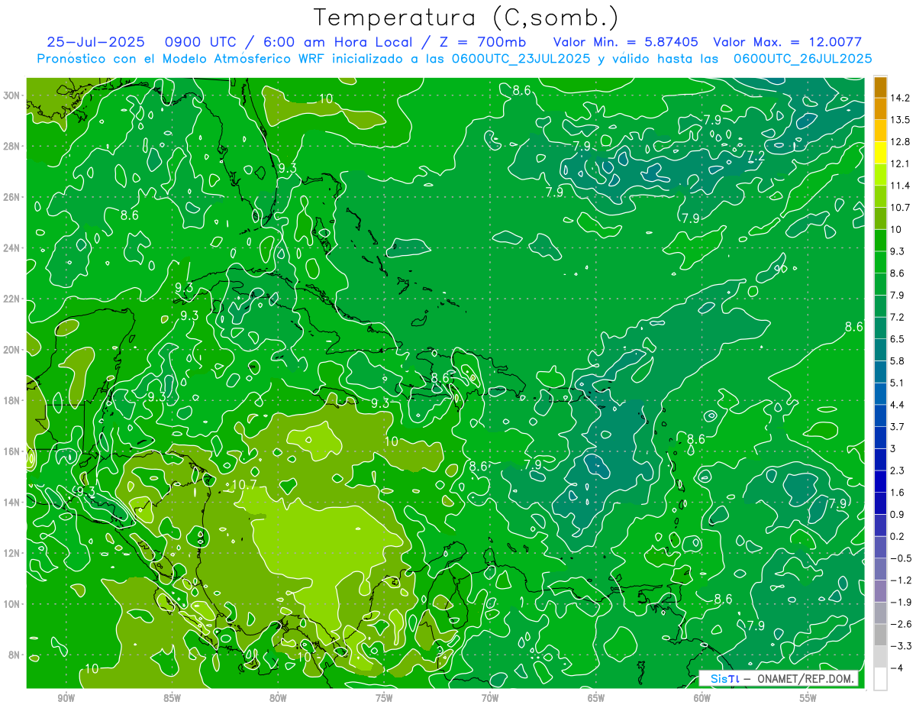Image resolution: width=916 pixels, height=708 pixels.
Task: Click the '4.4' color scale label
Action: [x=898, y=405]
